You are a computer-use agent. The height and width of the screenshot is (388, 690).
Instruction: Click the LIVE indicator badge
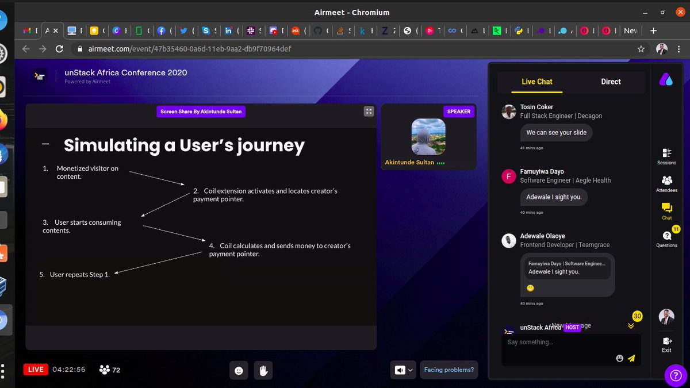click(x=36, y=370)
